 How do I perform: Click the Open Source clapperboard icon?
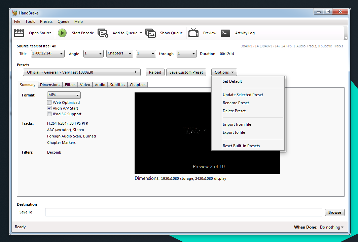pos(19,33)
